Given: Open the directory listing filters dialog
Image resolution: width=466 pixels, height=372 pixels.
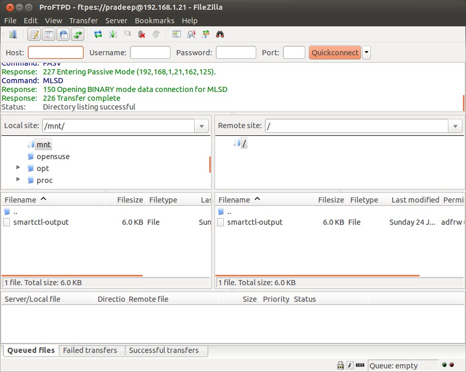Looking at the screenshot, I should pyautogui.click(x=177, y=35).
